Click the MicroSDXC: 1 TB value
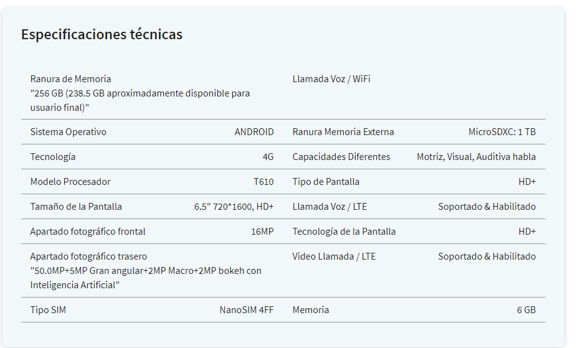The height and width of the screenshot is (348, 578). [x=502, y=132]
